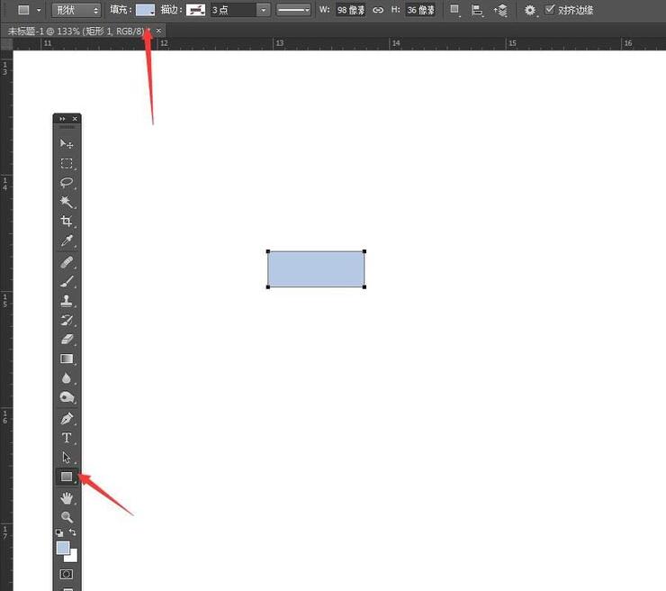Open the path alignment options
The image size is (666, 591).
(x=477, y=10)
